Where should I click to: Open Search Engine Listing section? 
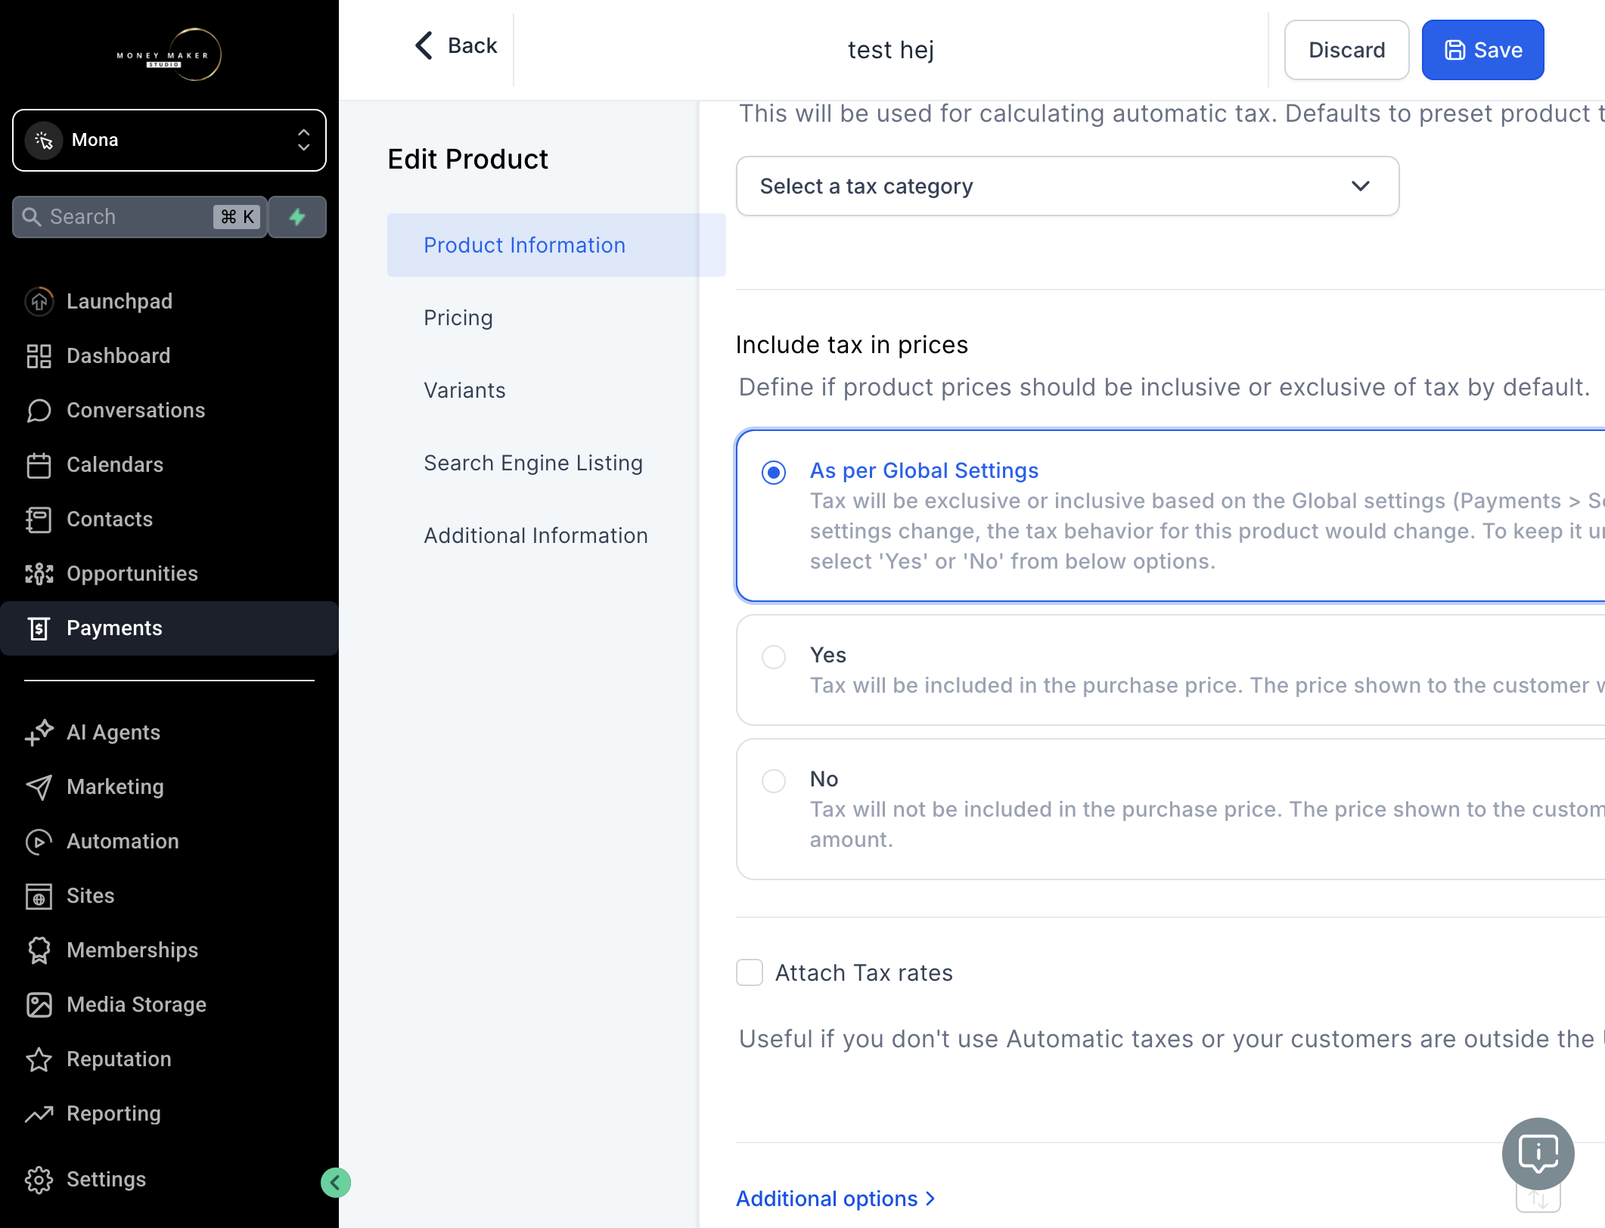click(x=533, y=463)
